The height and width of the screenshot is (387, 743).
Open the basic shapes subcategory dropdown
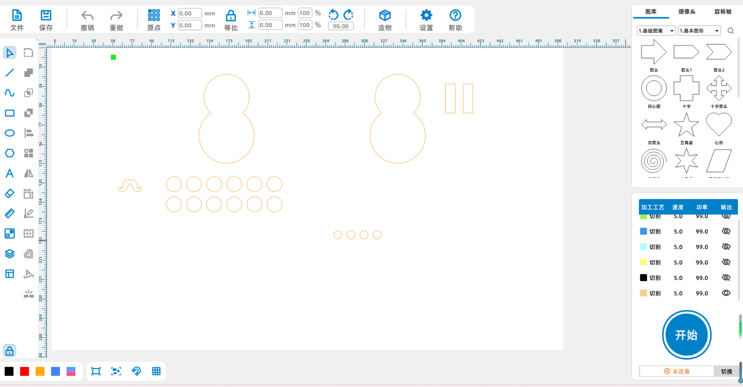click(x=699, y=31)
